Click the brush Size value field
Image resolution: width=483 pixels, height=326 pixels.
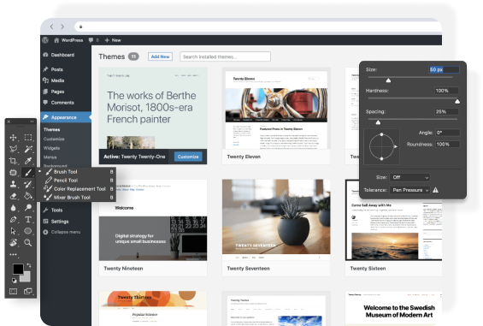click(444, 69)
